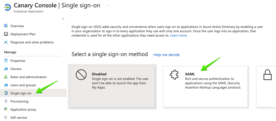Click the Roles and administrators icon

coord(6,77)
